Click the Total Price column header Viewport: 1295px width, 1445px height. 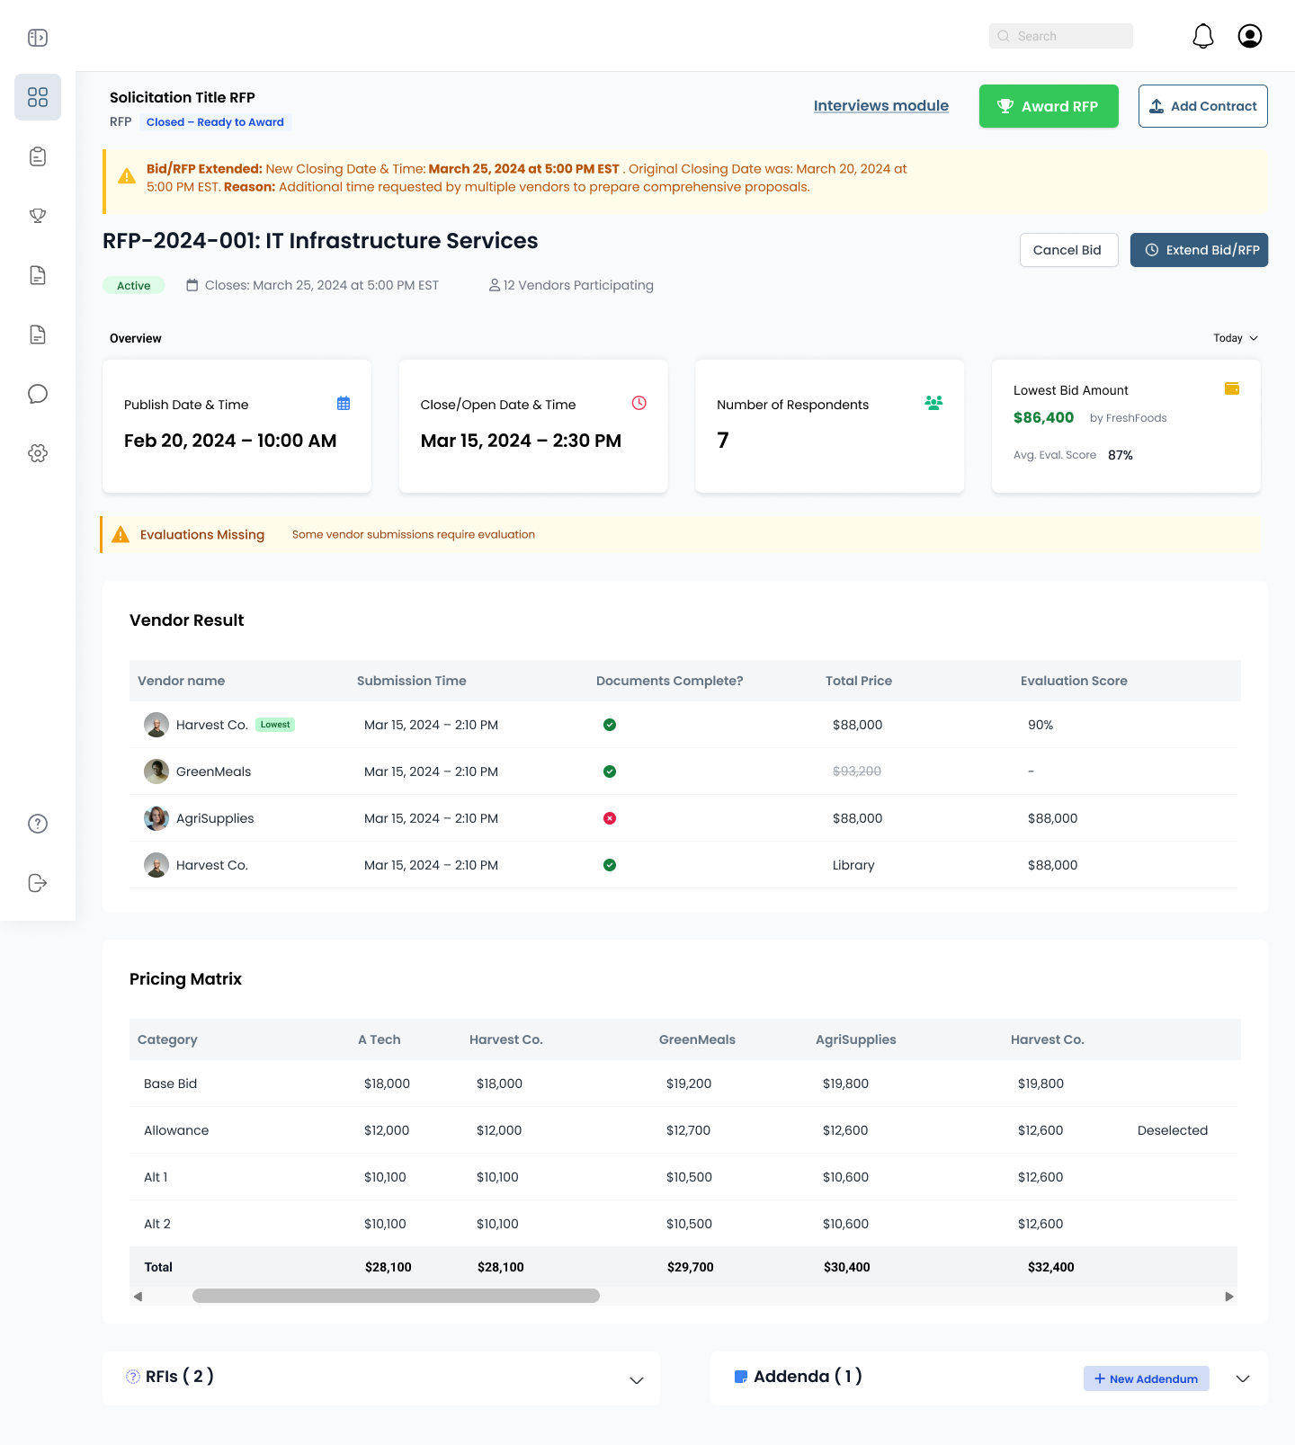[x=859, y=681]
